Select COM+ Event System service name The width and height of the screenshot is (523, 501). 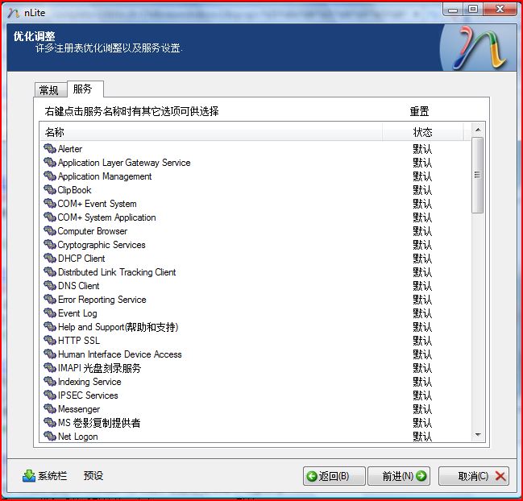point(97,203)
